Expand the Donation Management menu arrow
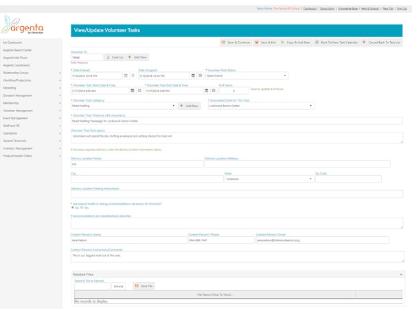Viewport: 412px width, 309px height. 60,95
